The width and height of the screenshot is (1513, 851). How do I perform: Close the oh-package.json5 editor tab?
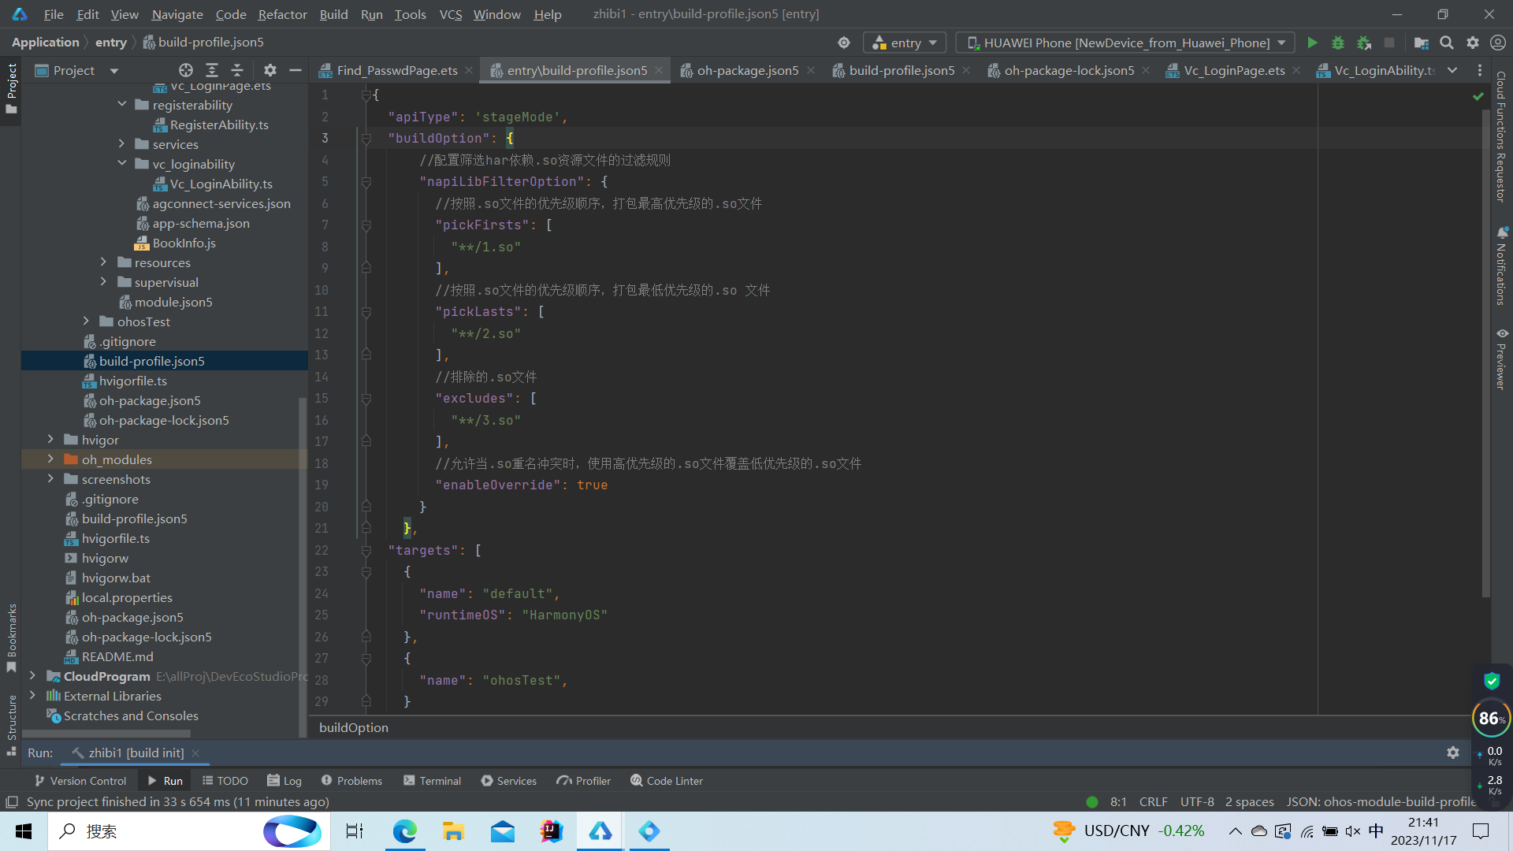(x=811, y=70)
